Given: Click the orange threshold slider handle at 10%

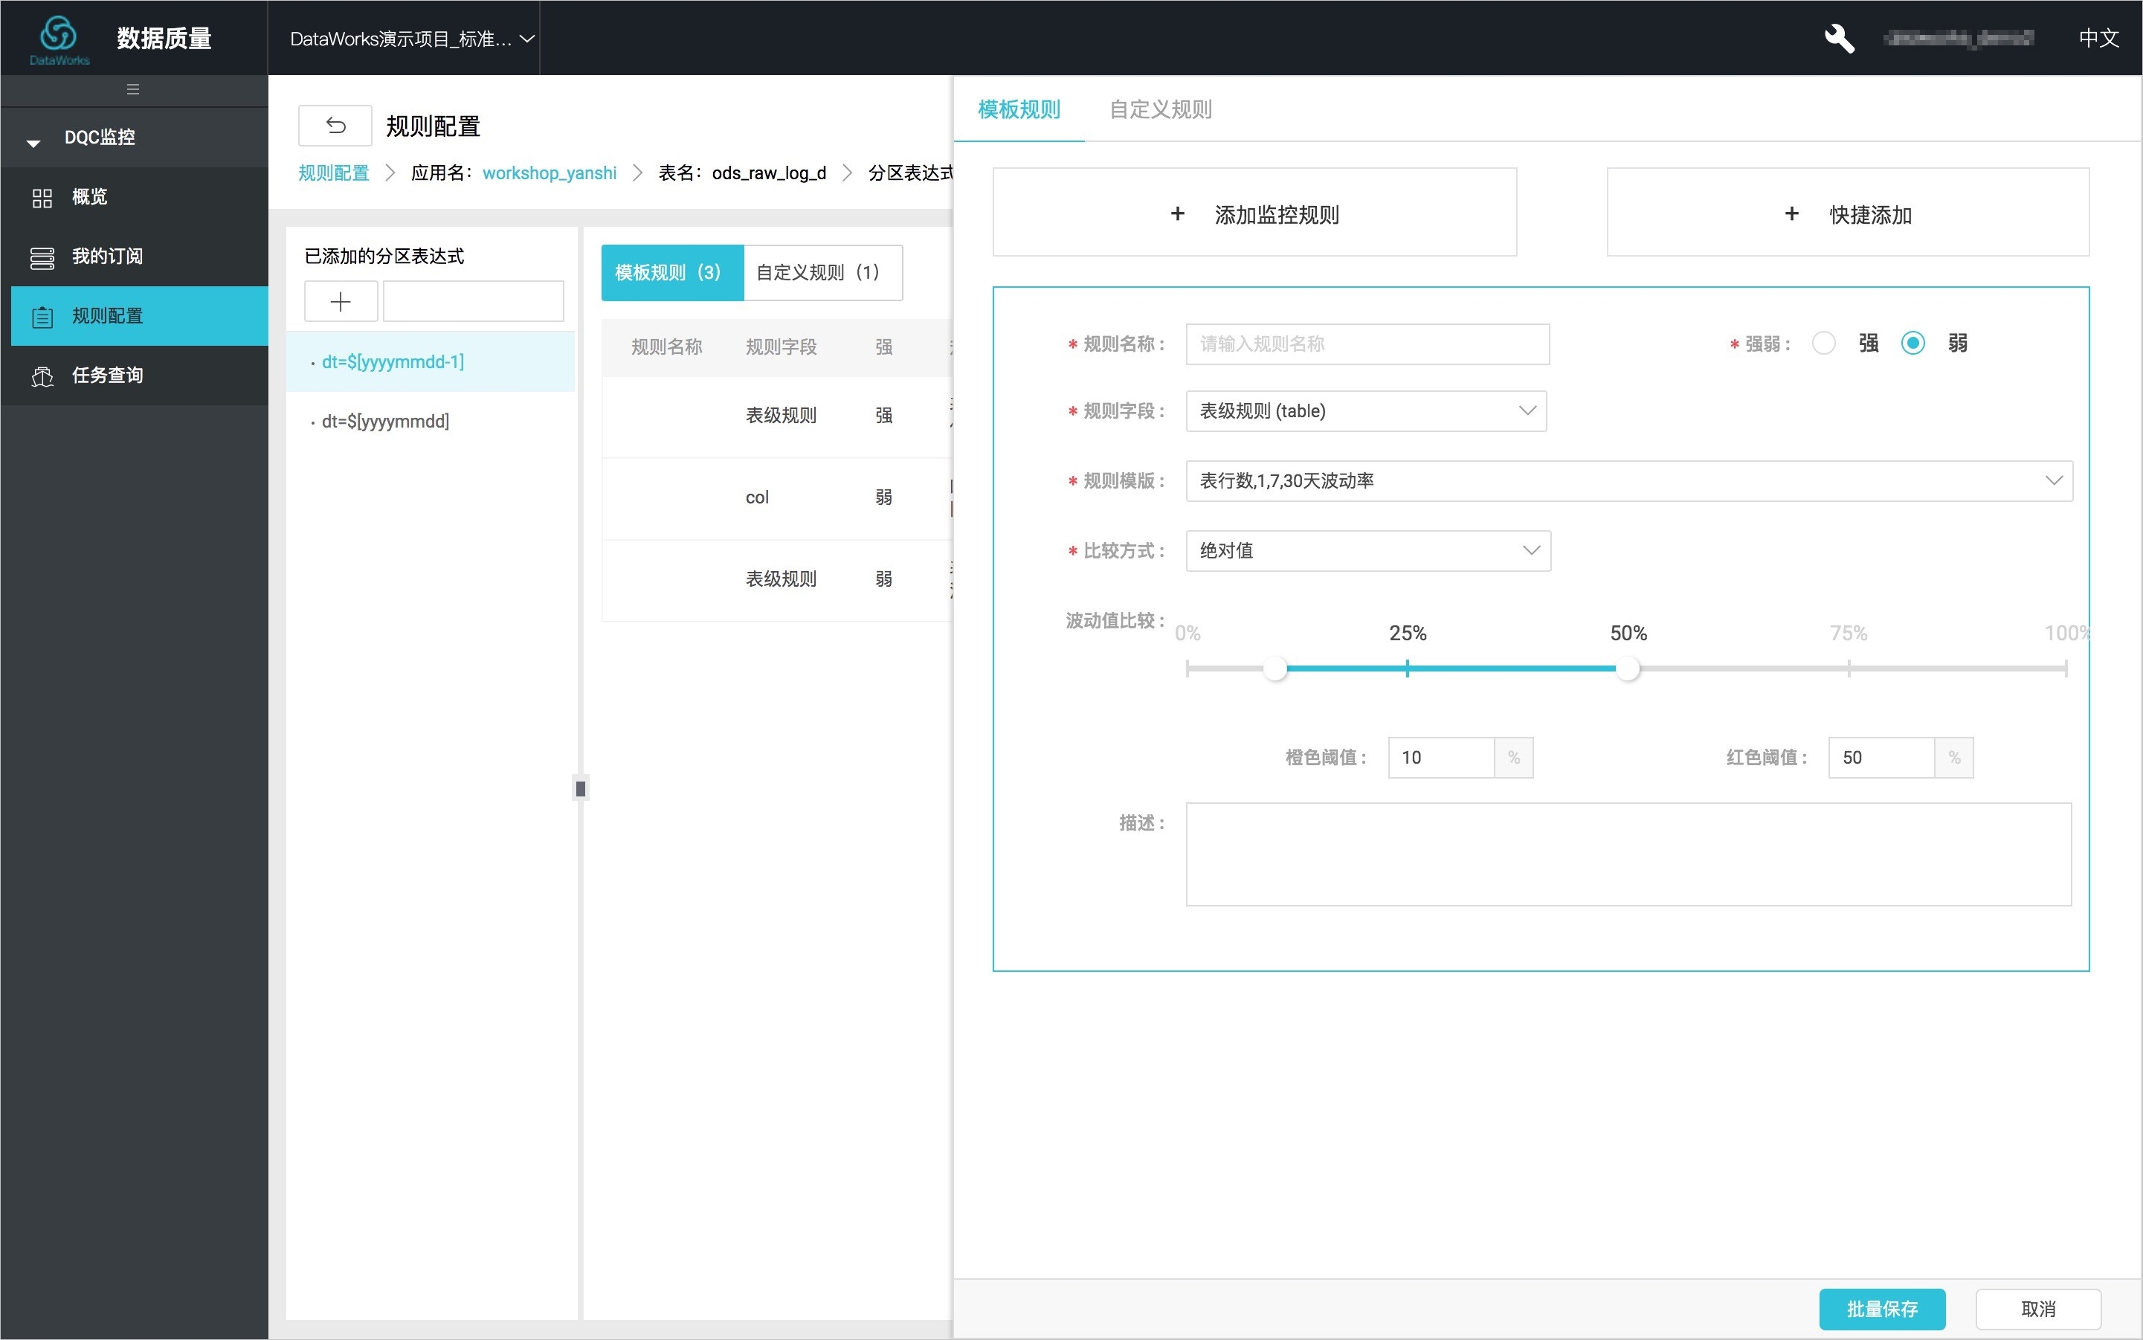Looking at the screenshot, I should tap(1274, 669).
